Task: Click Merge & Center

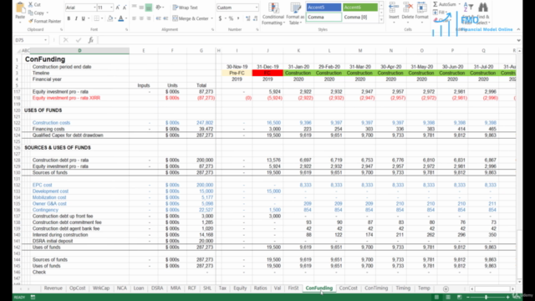Action: point(191,18)
